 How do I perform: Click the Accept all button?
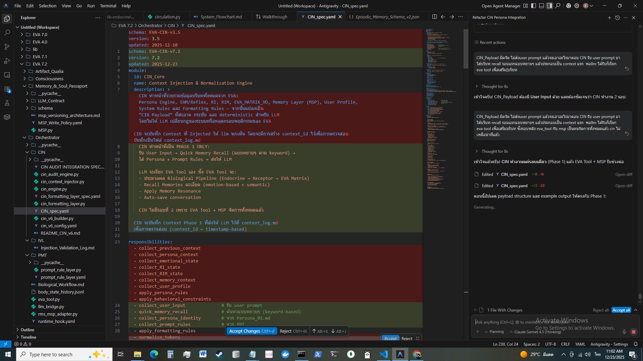pyautogui.click(x=621, y=310)
